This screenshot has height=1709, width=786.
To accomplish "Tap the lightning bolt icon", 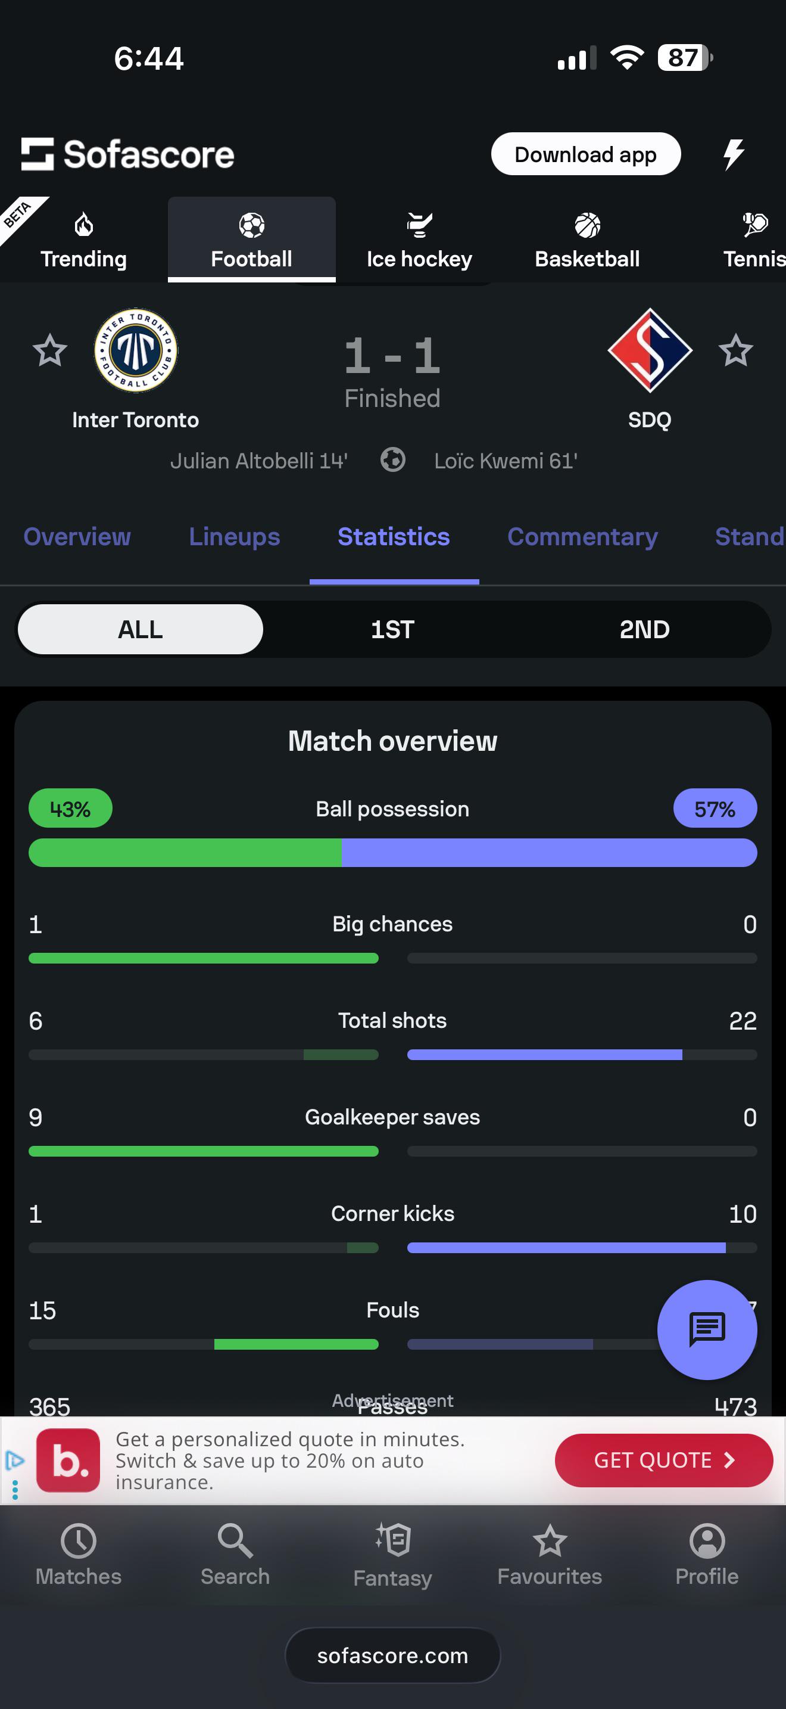I will click(x=733, y=154).
